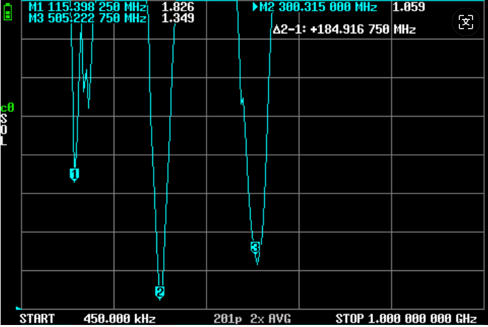The image size is (488, 327).
Task: Tap the M3 505.222 750 MHz readout
Action: [88, 18]
